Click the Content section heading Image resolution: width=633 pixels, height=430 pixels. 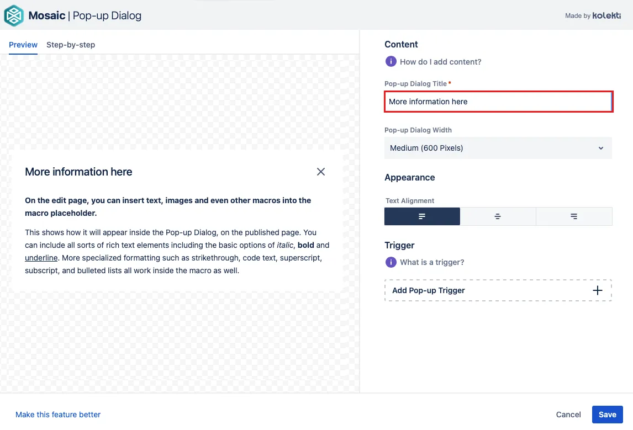[401, 44]
